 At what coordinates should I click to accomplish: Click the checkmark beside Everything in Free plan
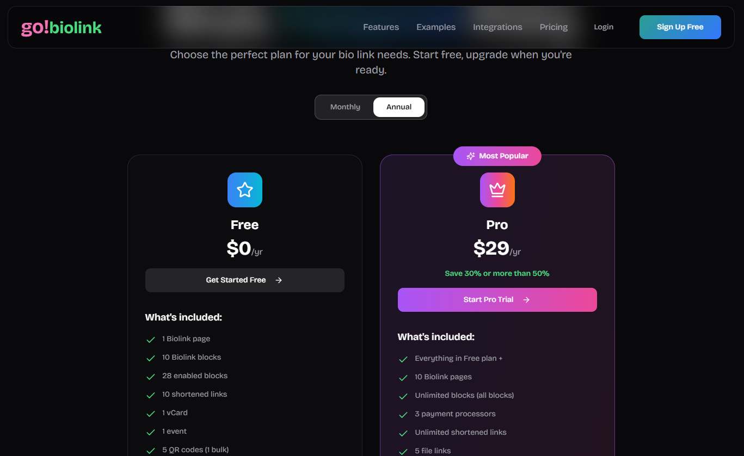pos(403,359)
